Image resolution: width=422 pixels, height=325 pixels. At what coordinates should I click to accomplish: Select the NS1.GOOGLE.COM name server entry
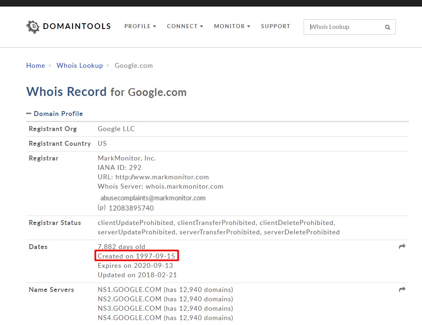[x=130, y=289]
